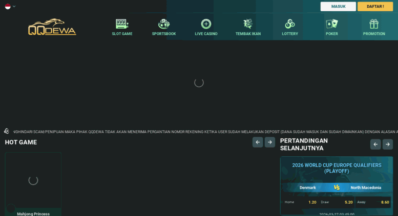Open the SPORTSBOOK menu label
This screenshot has height=216, width=398.
click(164, 34)
